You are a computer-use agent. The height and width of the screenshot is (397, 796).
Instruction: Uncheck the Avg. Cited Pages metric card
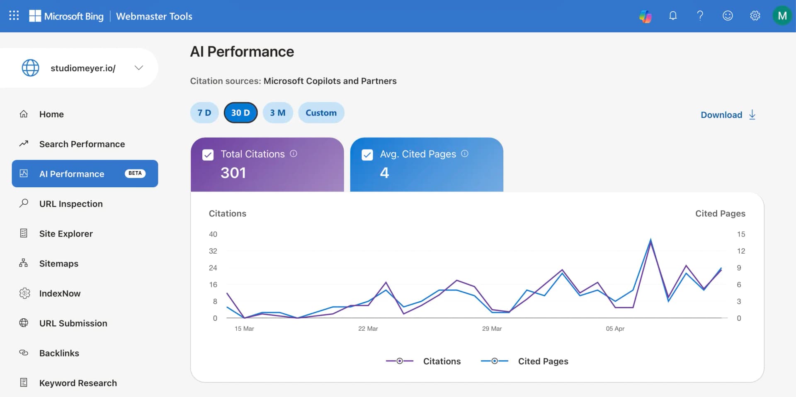pos(367,154)
